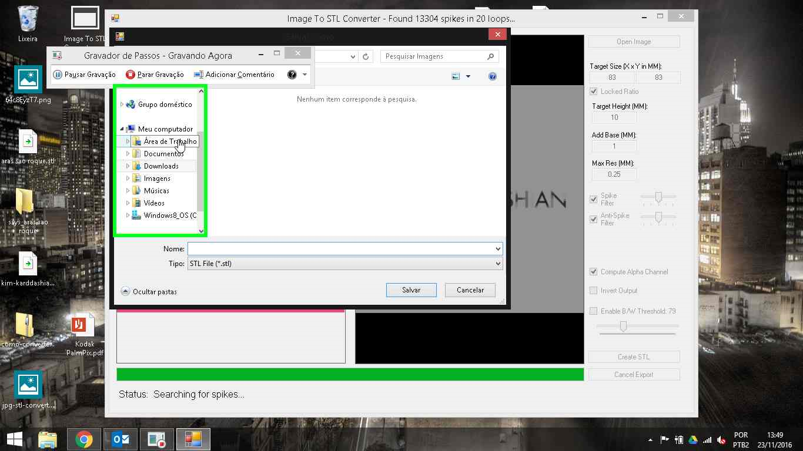The height and width of the screenshot is (451, 803).
Task: Click the blue help icon in save dialog
Action: [493, 76]
